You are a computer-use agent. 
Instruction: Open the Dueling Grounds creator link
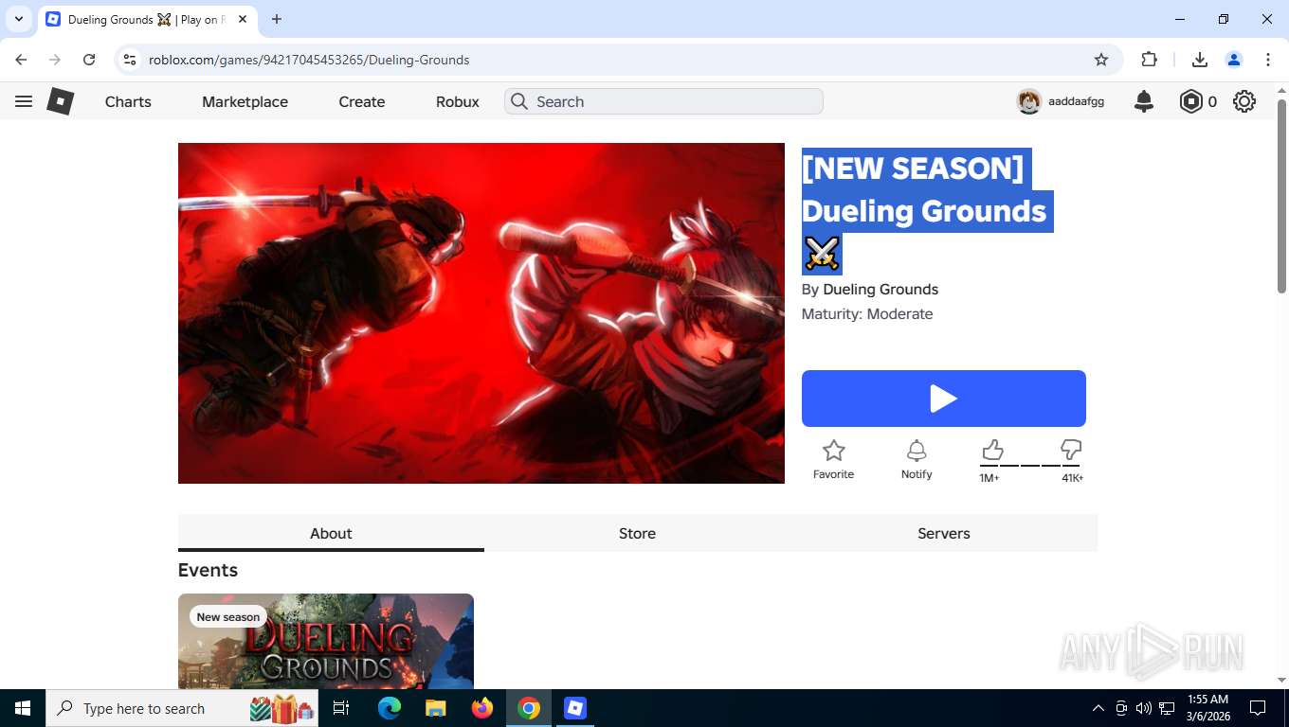pyautogui.click(x=881, y=290)
